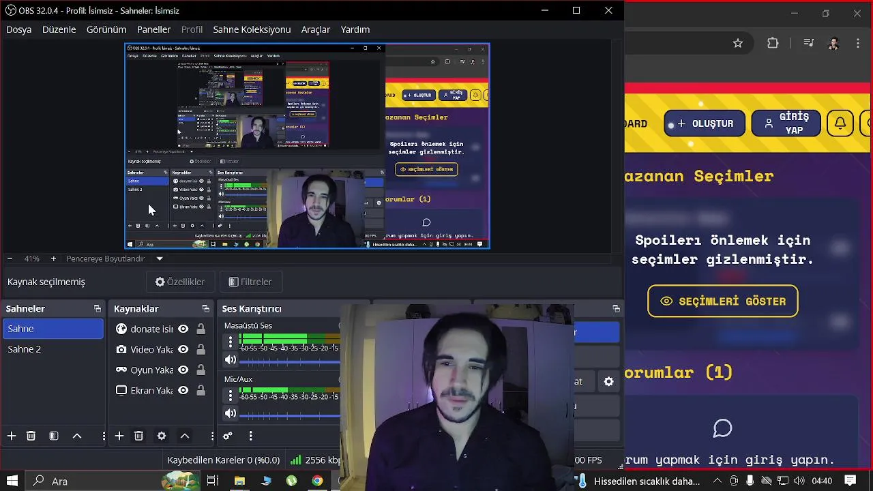Delete the selected scene with trash icon
873x491 pixels.
click(x=31, y=436)
